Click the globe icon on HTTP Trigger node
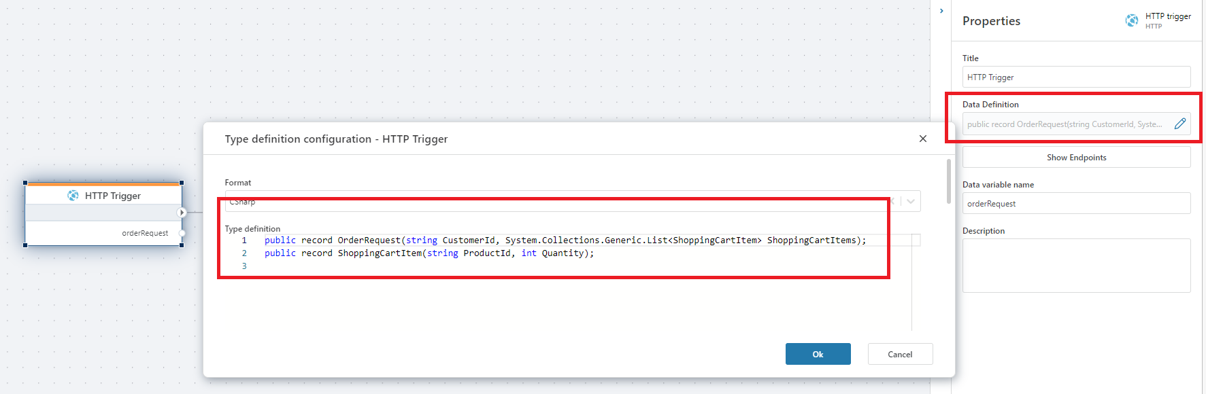This screenshot has height=394, width=1206. (x=73, y=196)
